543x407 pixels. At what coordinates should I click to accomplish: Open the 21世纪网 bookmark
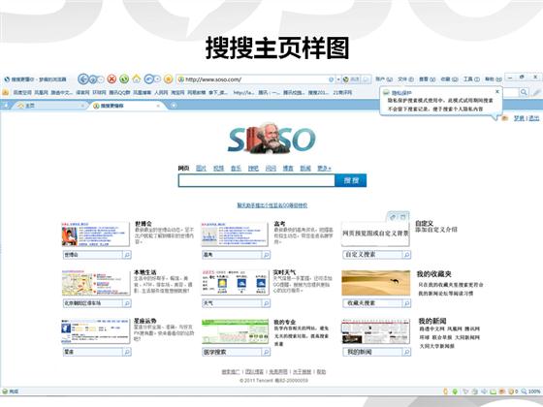342,92
